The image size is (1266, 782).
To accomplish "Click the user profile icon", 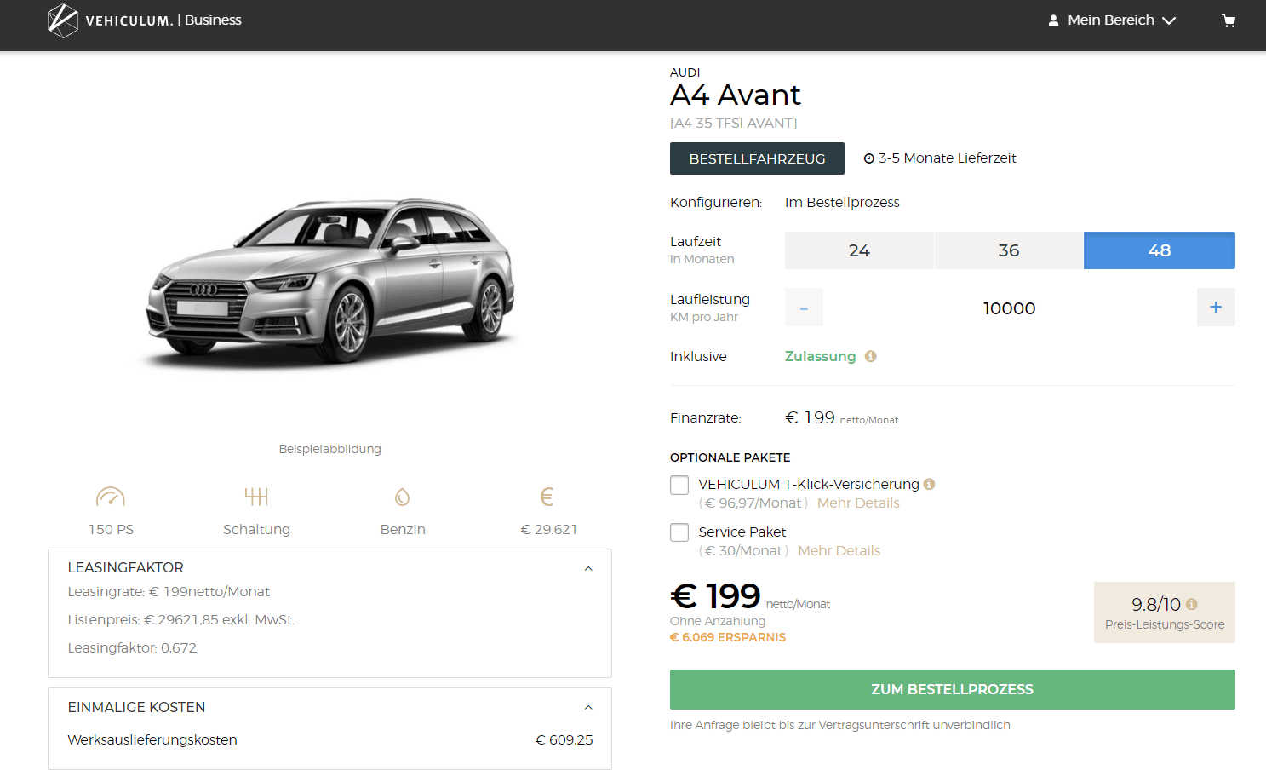I will point(1053,20).
